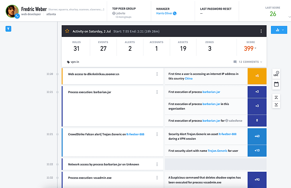The width and height of the screenshot is (291, 188).
Task: Click the blue +40 score block
Action: click(x=257, y=136)
